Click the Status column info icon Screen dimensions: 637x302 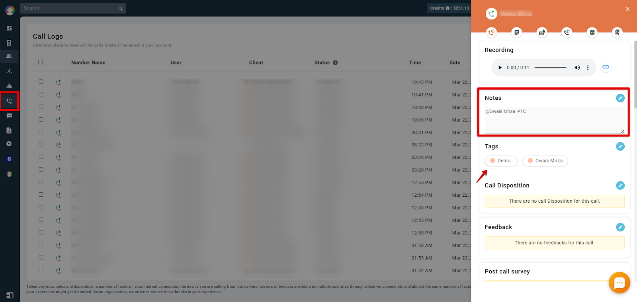pyautogui.click(x=335, y=63)
